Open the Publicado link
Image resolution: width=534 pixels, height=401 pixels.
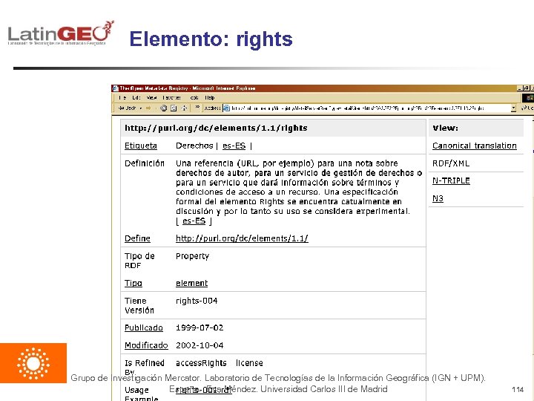[143, 327]
